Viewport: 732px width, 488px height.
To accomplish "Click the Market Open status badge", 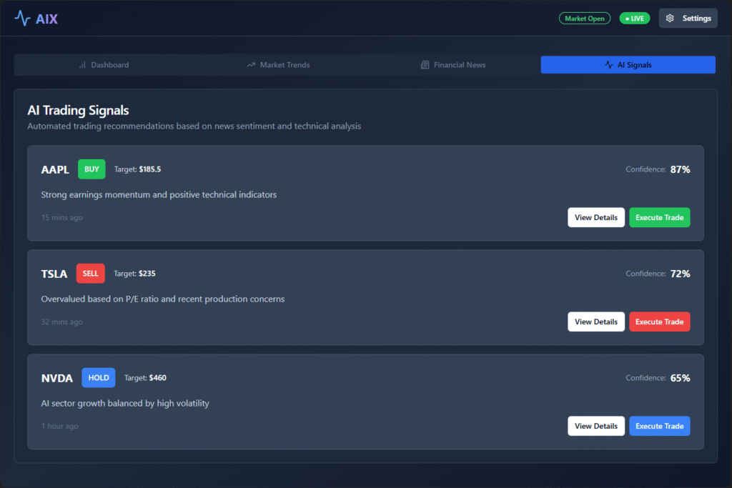I will [x=585, y=18].
